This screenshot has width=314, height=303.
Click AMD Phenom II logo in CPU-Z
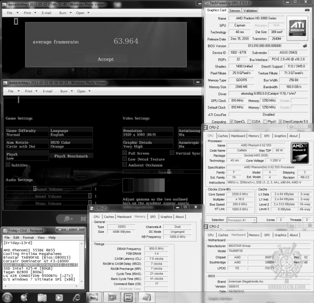coord(300,153)
